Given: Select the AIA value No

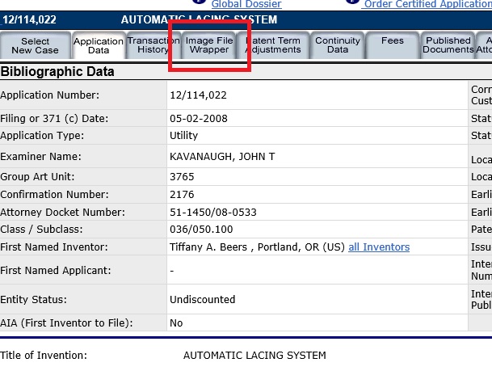Looking at the screenshot, I should (176, 323).
